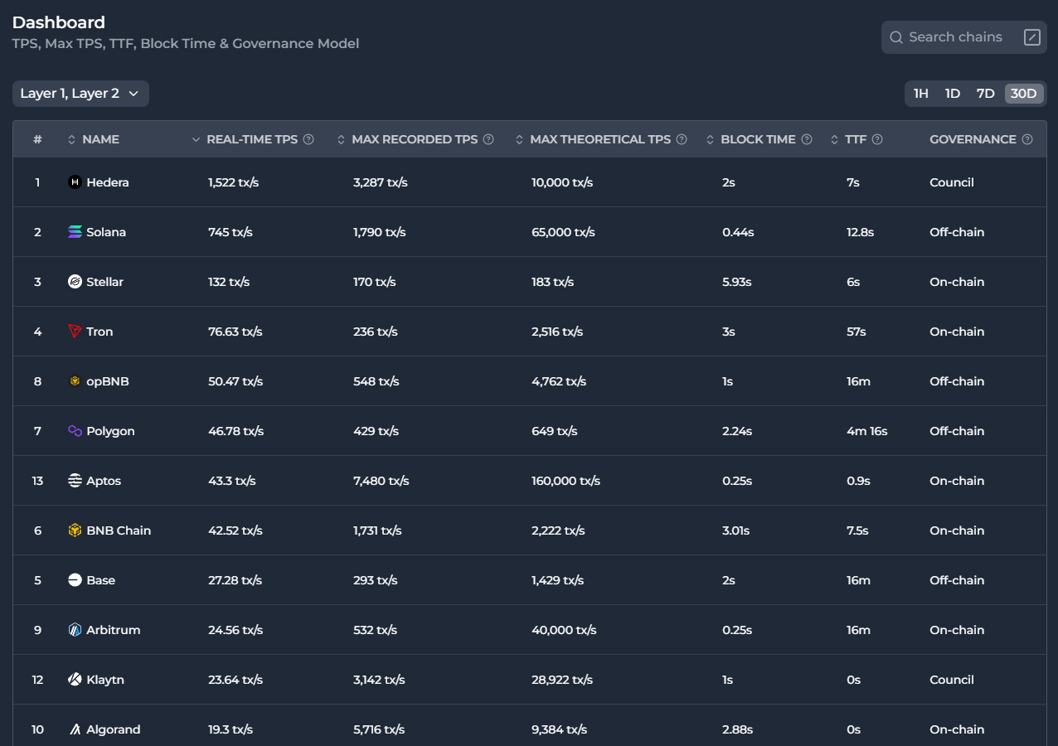Click Solana's 12.8s TTF value
Screen dimensions: 1058x746
tap(861, 232)
